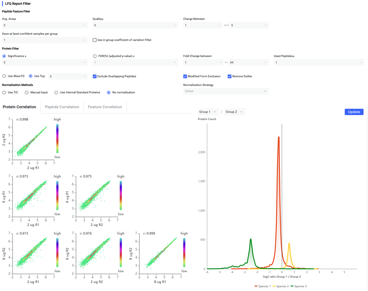The height and width of the screenshot is (291, 368).
Task: Select the Use TIC normalization option
Action: click(4, 92)
